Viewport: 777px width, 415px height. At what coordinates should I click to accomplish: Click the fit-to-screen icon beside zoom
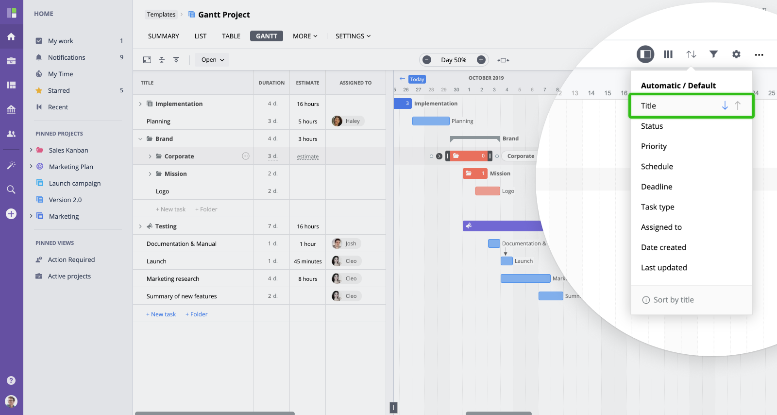[503, 60]
